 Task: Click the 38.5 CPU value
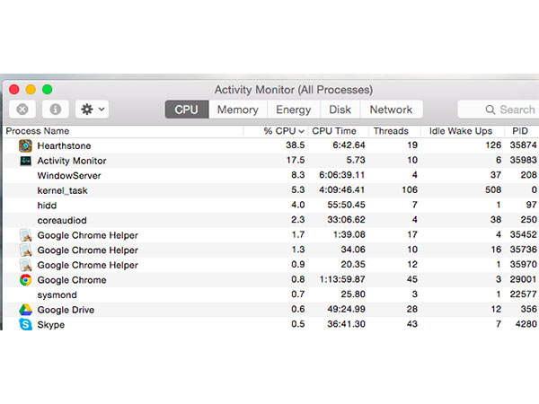(x=296, y=145)
